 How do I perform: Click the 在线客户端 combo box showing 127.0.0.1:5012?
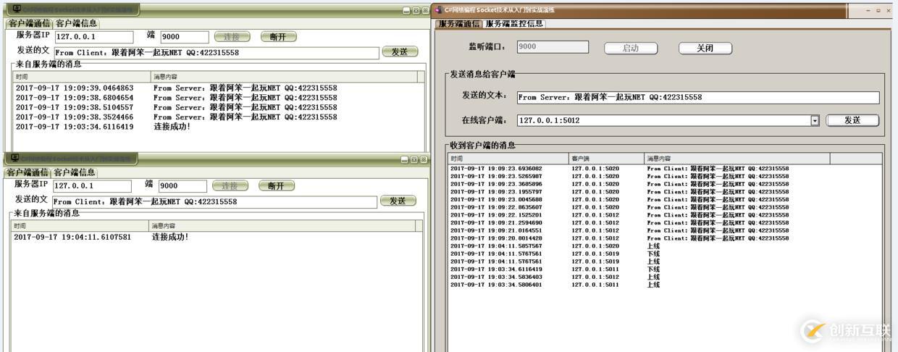[x=668, y=121]
